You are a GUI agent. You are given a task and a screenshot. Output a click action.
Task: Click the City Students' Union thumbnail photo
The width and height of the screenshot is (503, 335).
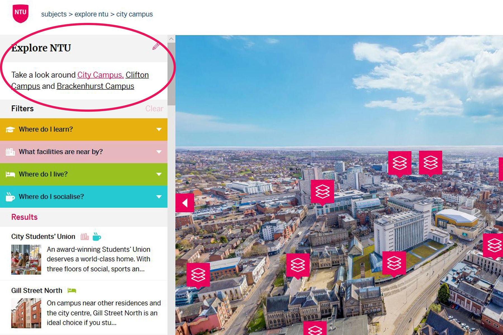click(26, 260)
